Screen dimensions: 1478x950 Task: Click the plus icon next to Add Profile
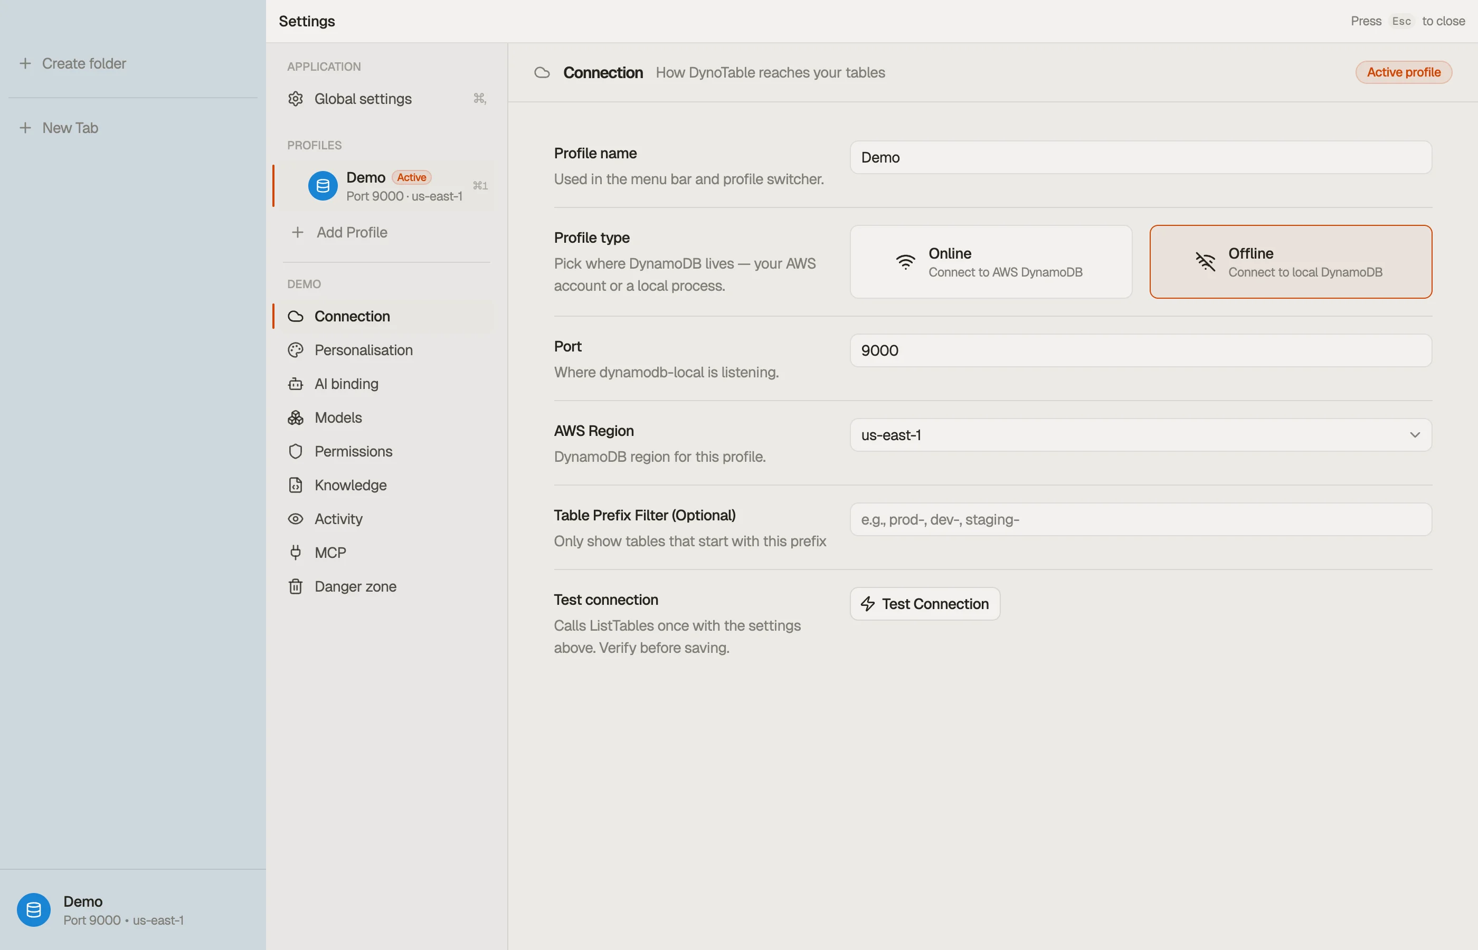click(298, 232)
